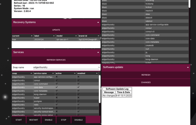Screen dimensions: 196x125
Task: Sort services by active column
Action: (x=66, y=73)
